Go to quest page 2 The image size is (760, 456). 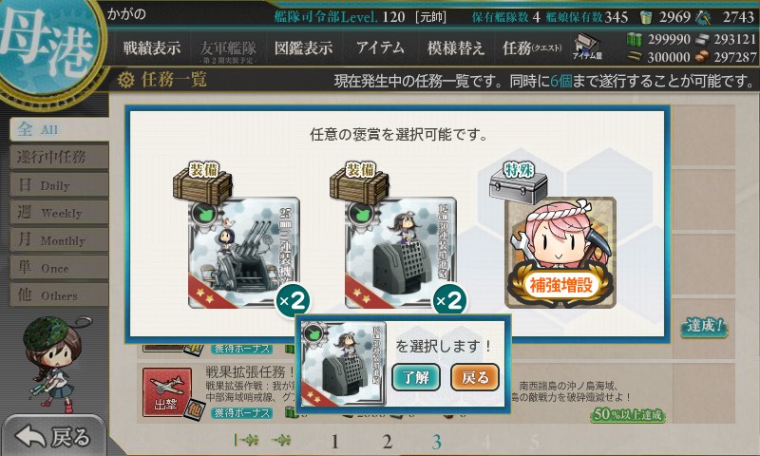387,442
